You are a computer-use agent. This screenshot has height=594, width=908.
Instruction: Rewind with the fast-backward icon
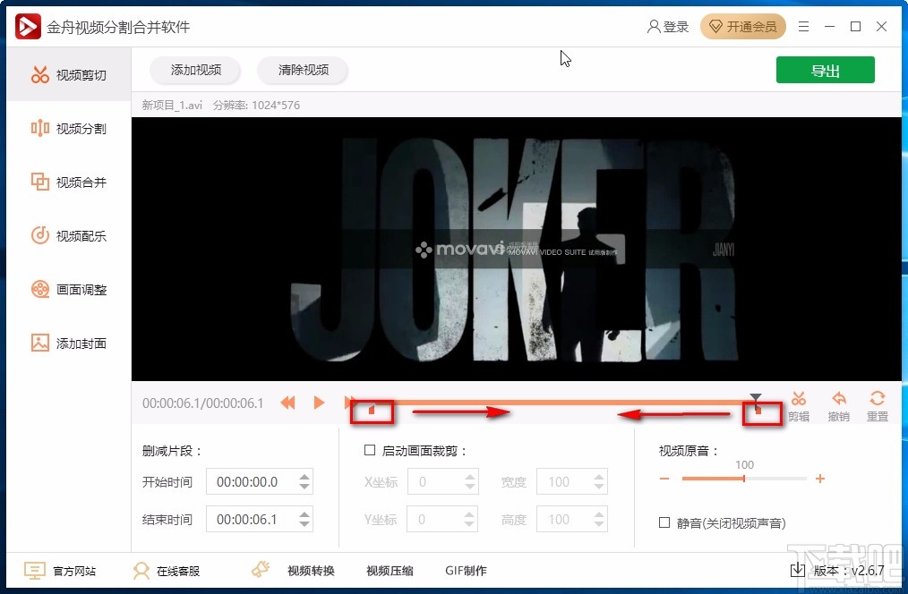tap(287, 403)
